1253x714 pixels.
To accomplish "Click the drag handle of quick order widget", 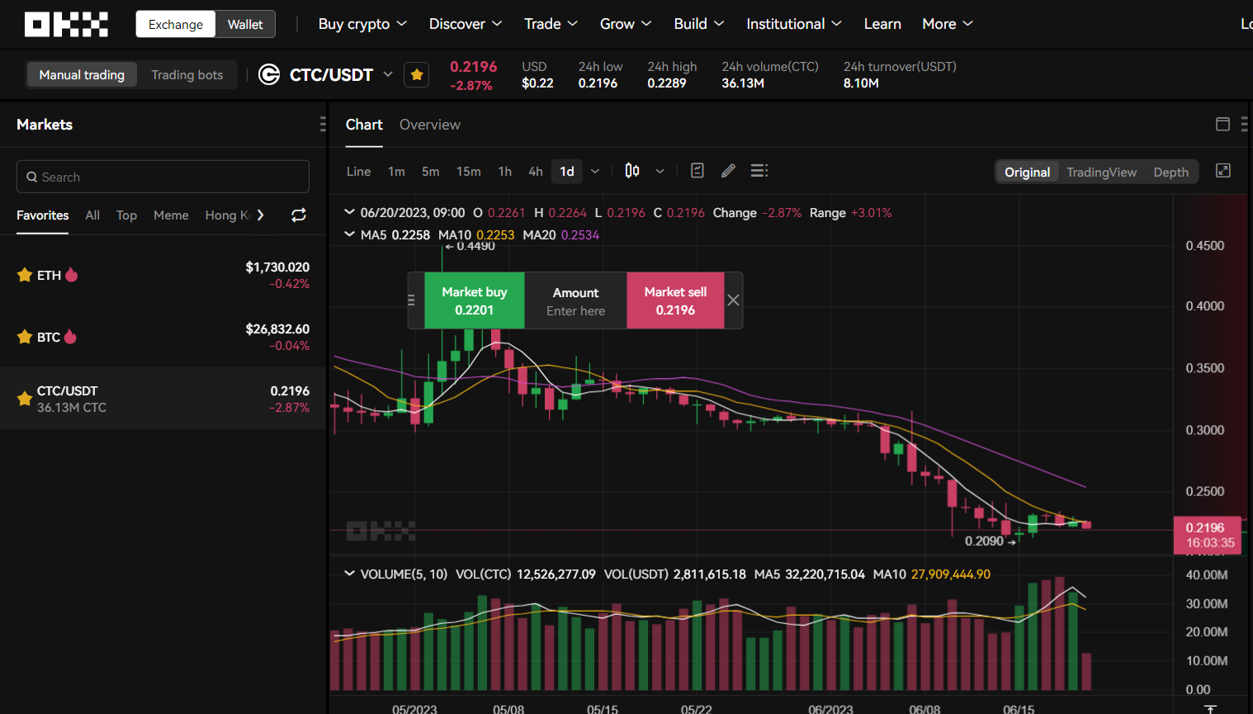I will pyautogui.click(x=411, y=300).
